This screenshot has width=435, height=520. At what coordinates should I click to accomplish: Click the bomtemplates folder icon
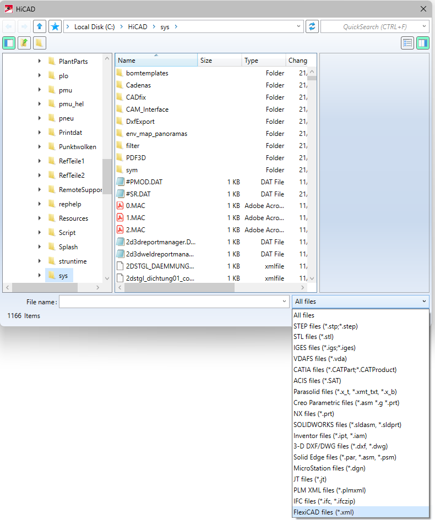[120, 73]
